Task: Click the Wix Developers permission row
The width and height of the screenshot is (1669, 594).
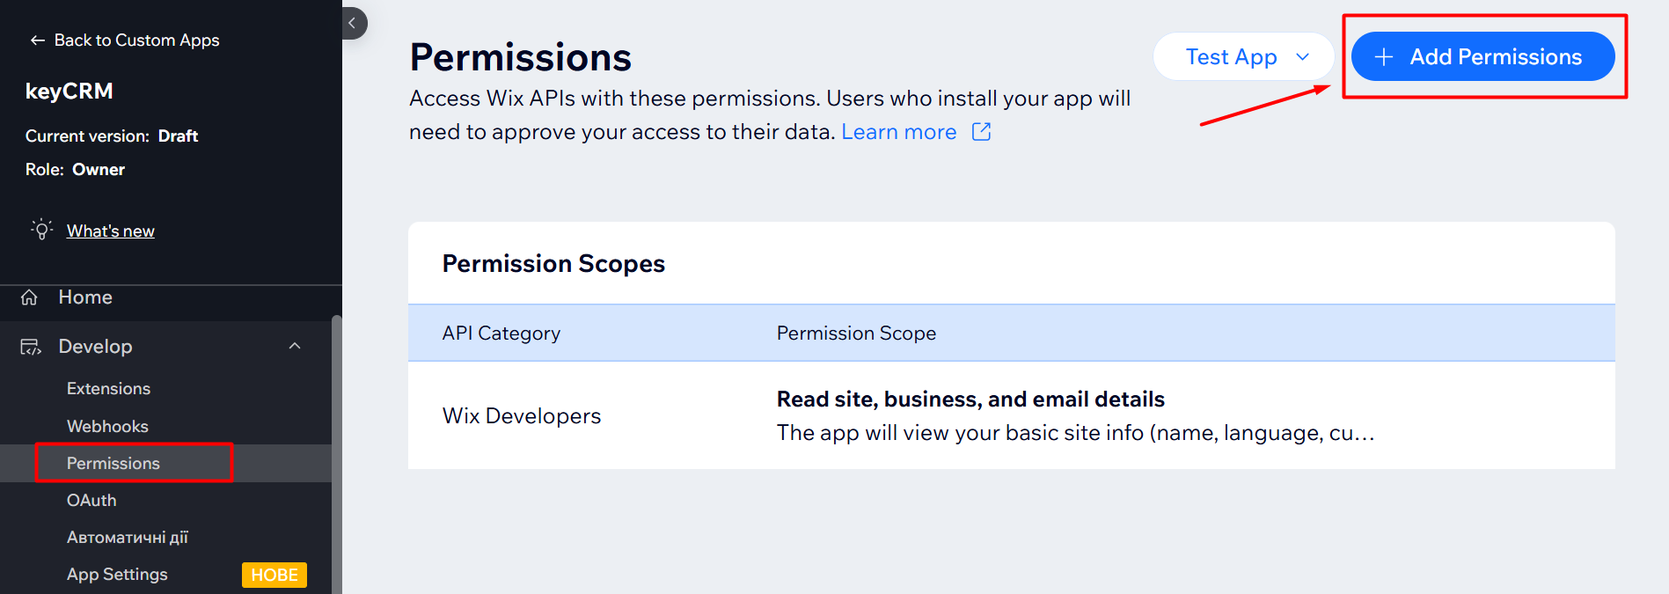Action: coord(1011,415)
